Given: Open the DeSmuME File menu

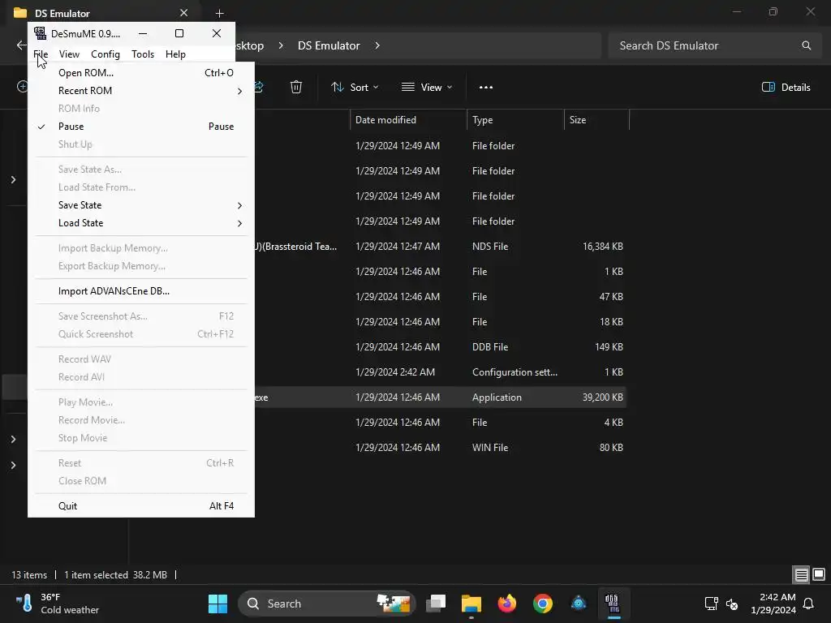Looking at the screenshot, I should pyautogui.click(x=41, y=54).
